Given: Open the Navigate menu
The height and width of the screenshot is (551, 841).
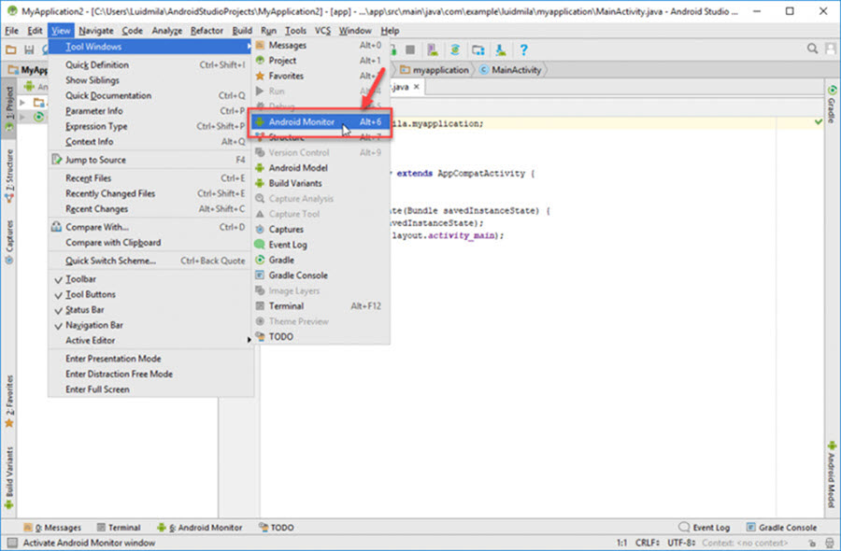Looking at the screenshot, I should pos(96,31).
